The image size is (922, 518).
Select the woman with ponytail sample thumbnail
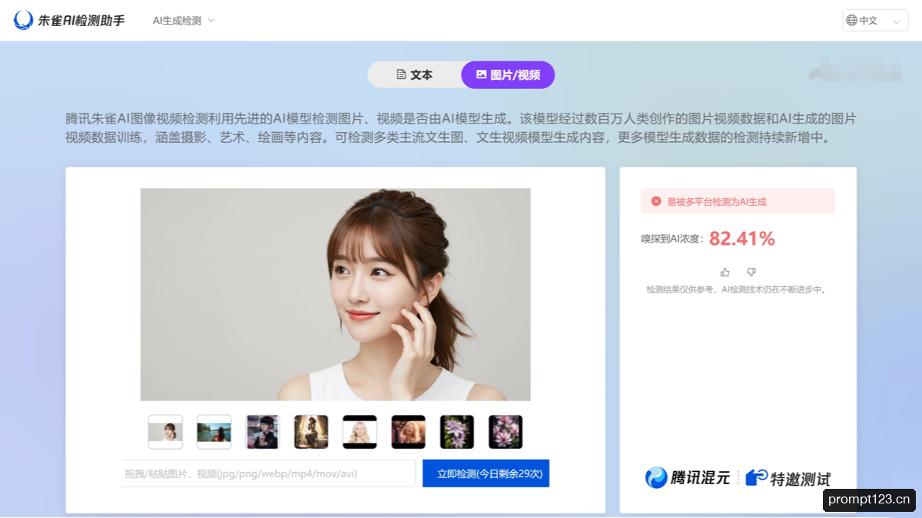tap(165, 432)
